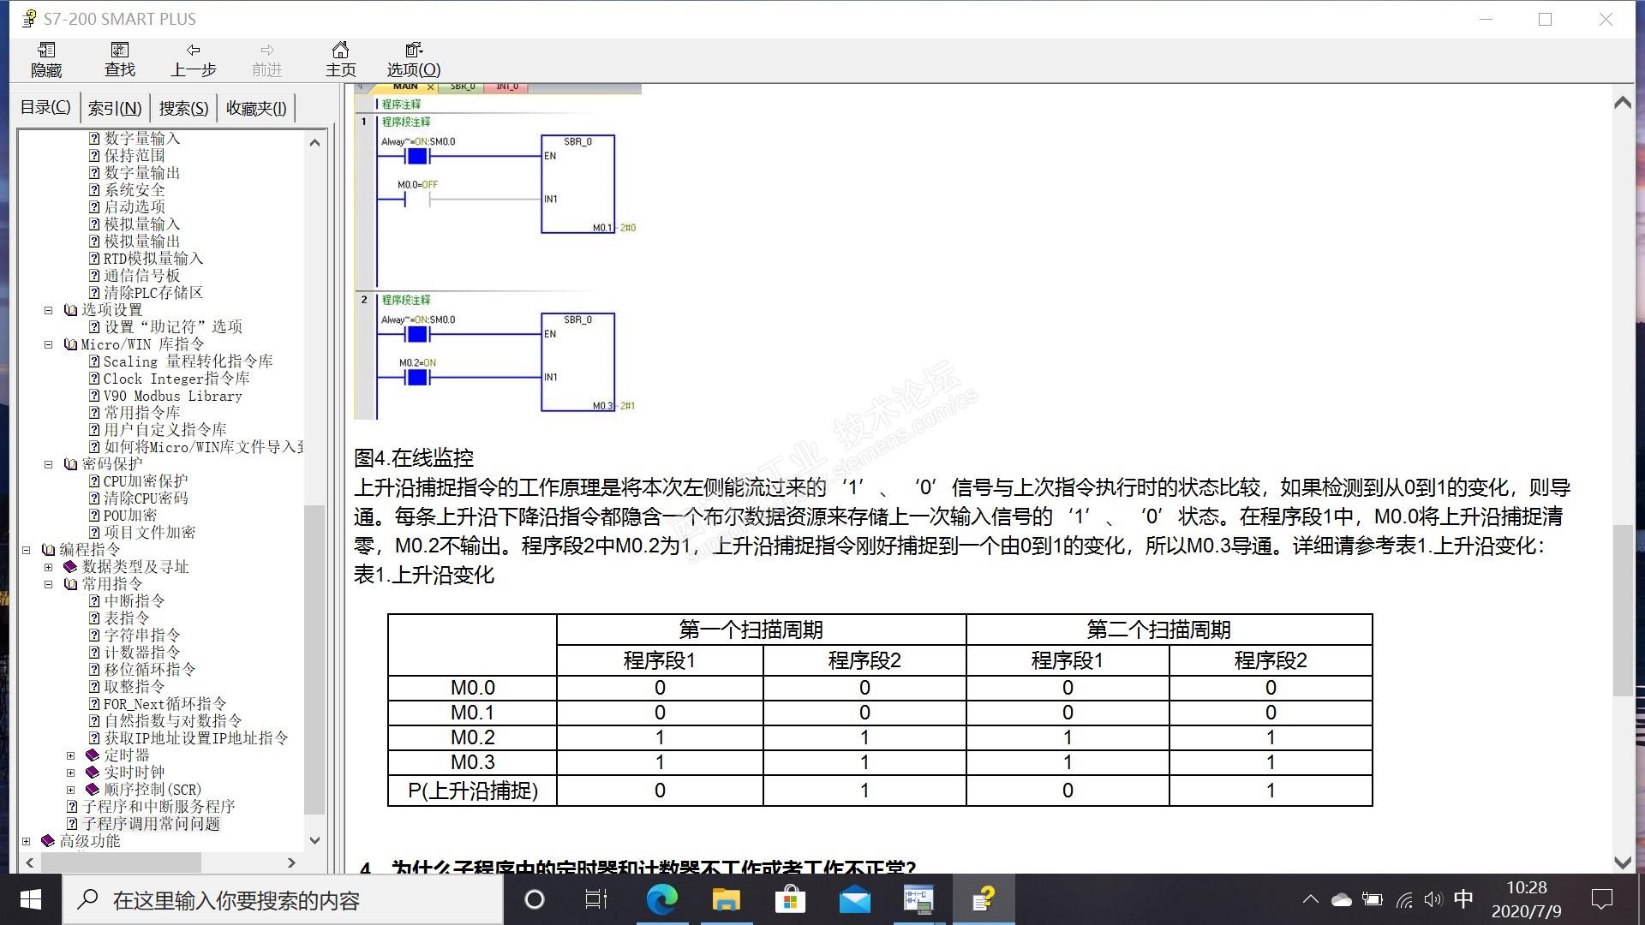Switch to the 搜索(S) tab
Viewport: 1645px width, 925px height.
point(183,108)
